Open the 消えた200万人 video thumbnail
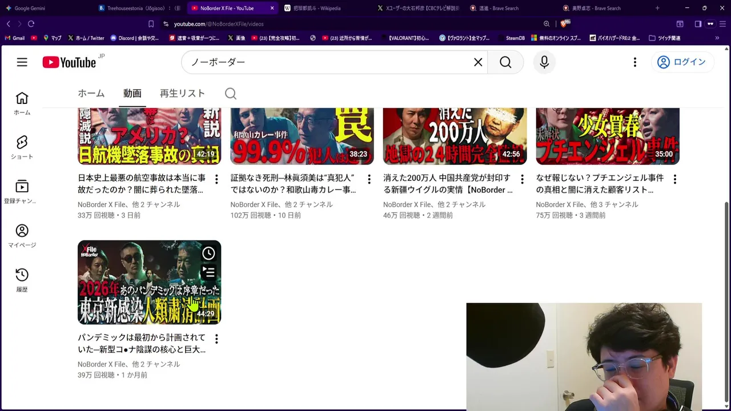The image size is (731, 411). tap(455, 136)
